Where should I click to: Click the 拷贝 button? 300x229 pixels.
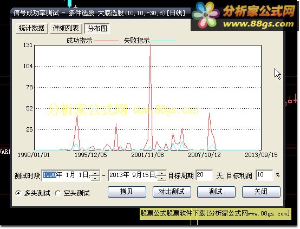coord(127,192)
